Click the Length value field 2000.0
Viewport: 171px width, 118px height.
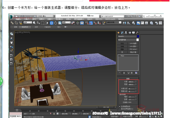tap(132, 82)
